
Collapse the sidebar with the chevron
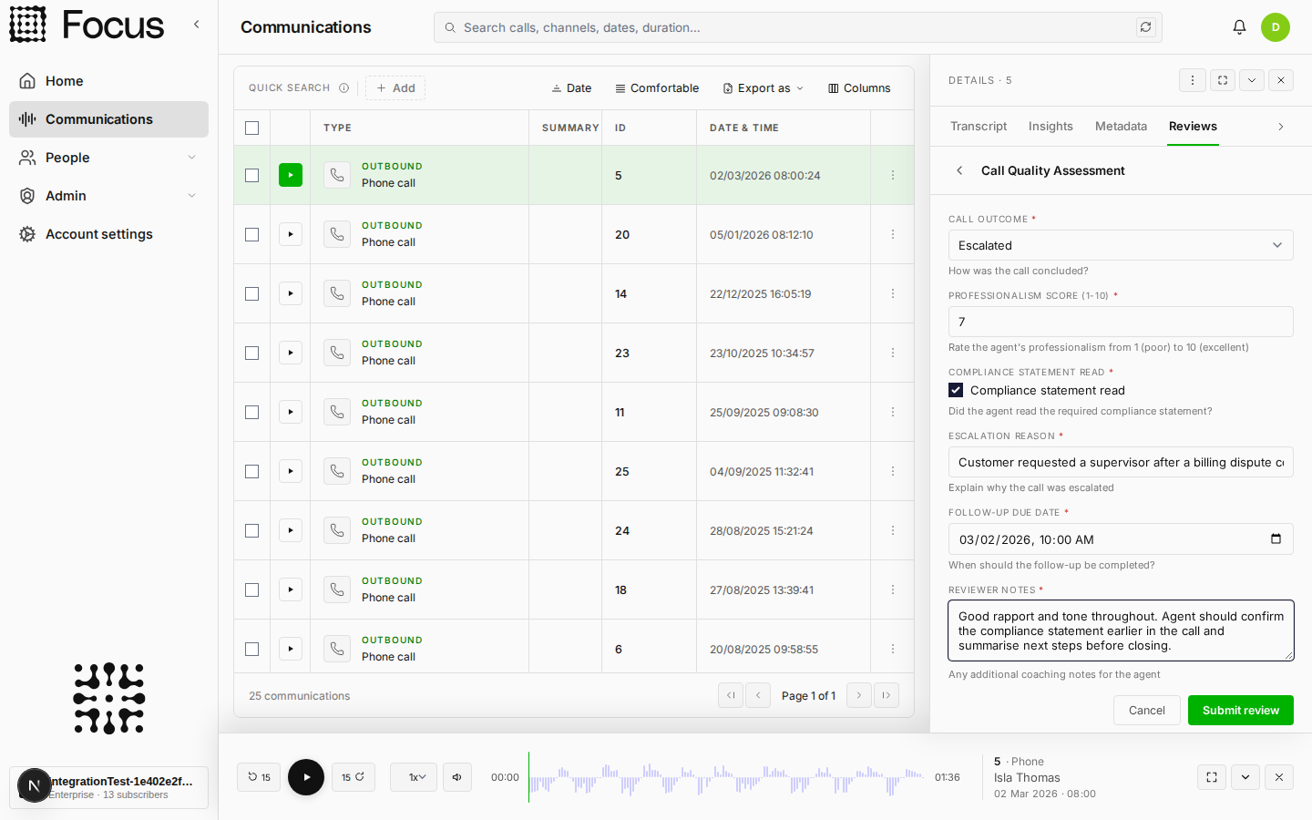click(197, 25)
